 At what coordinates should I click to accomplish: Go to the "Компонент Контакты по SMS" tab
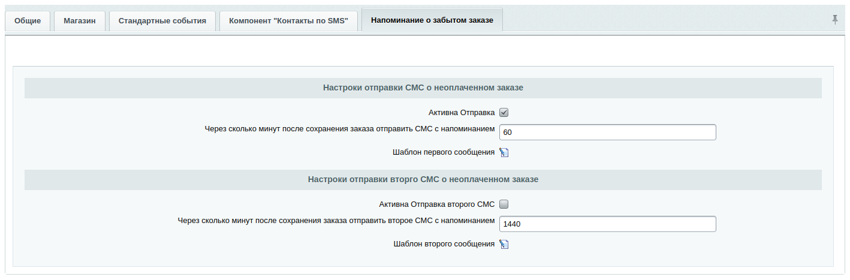click(288, 20)
